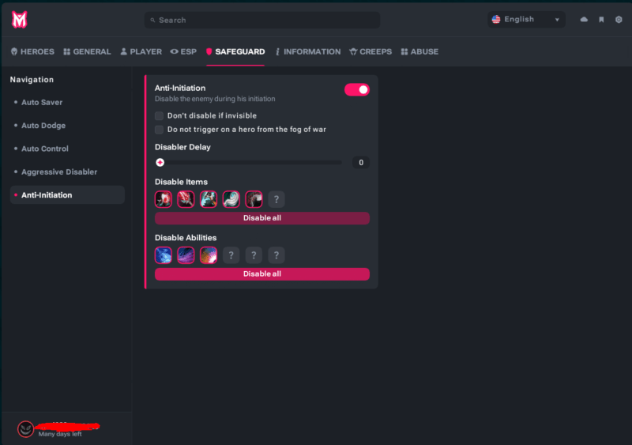Focus the Search field

[262, 21]
